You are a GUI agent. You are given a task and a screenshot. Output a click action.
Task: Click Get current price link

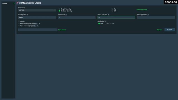(142, 9)
